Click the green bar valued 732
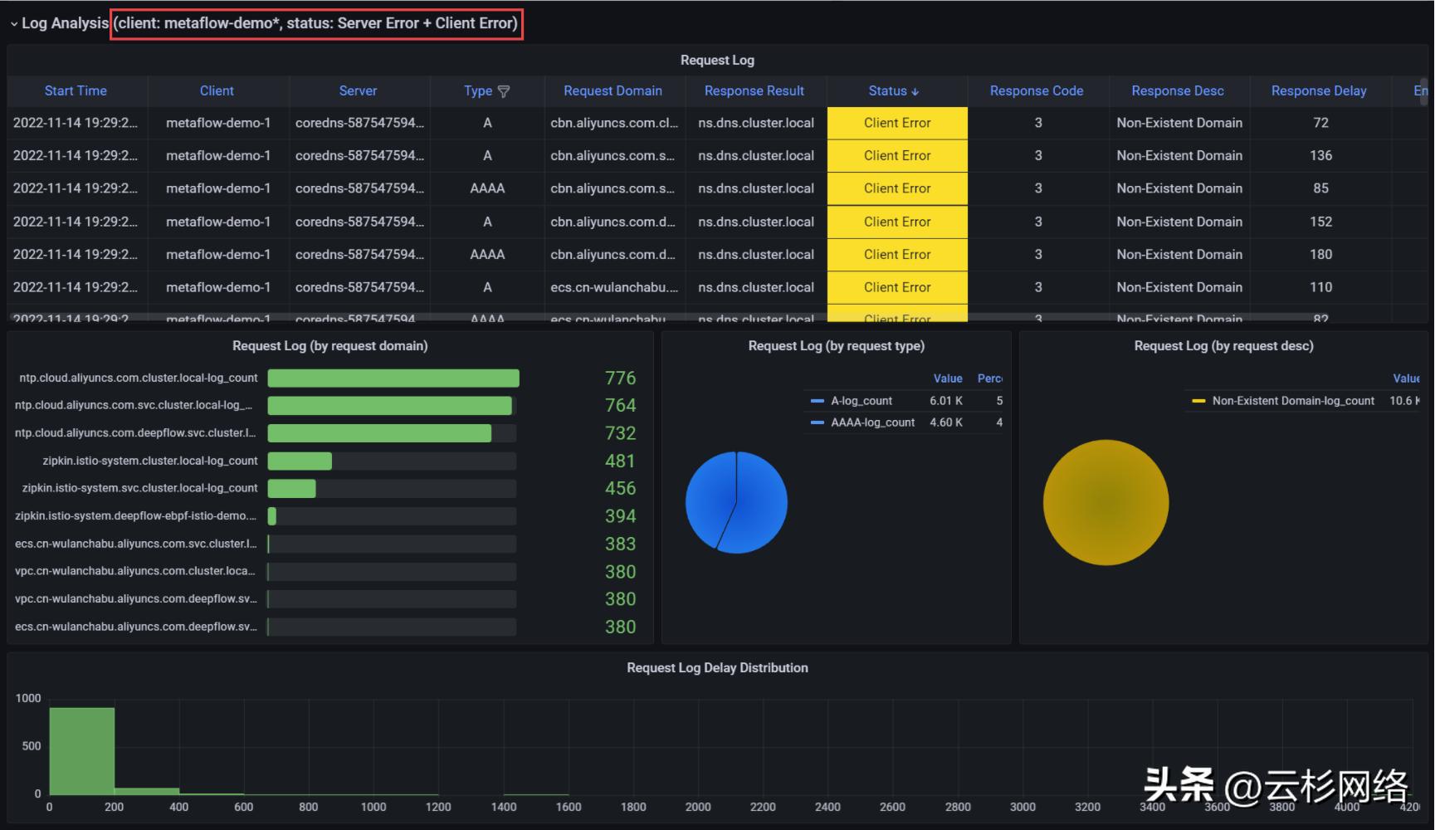The width and height of the screenshot is (1435, 830). pos(379,433)
